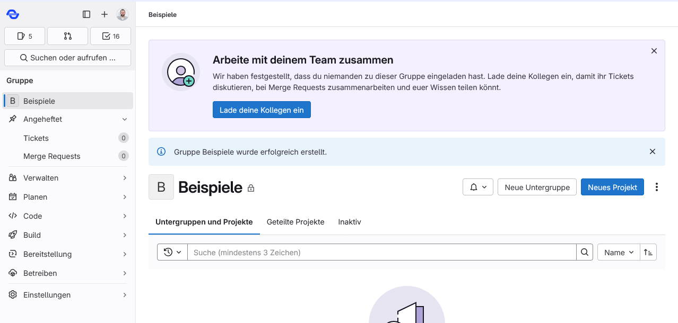Open Merge Requests in the sidebar
This screenshot has height=323, width=678.
click(68, 156)
